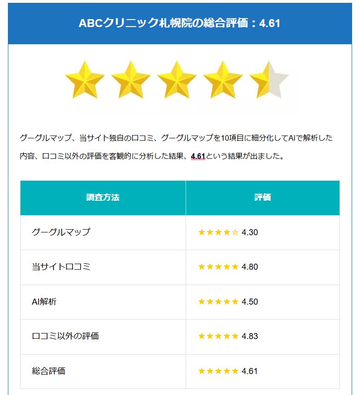Click the small stars in グーグルマップ row
360x395 pixels.
tap(218, 232)
